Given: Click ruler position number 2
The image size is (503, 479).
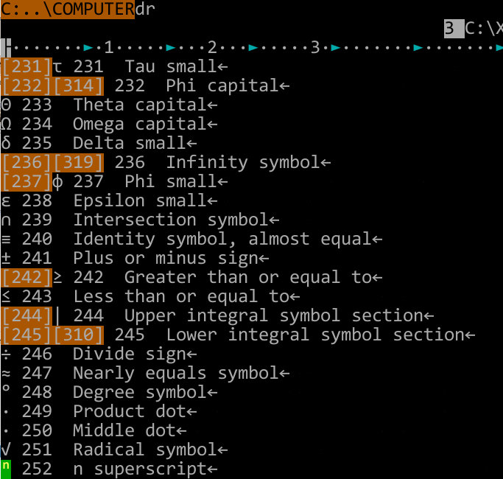Looking at the screenshot, I should point(212,47).
